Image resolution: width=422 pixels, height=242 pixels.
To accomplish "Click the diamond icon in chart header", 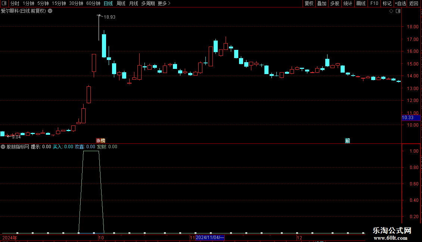I will click(x=391, y=11).
